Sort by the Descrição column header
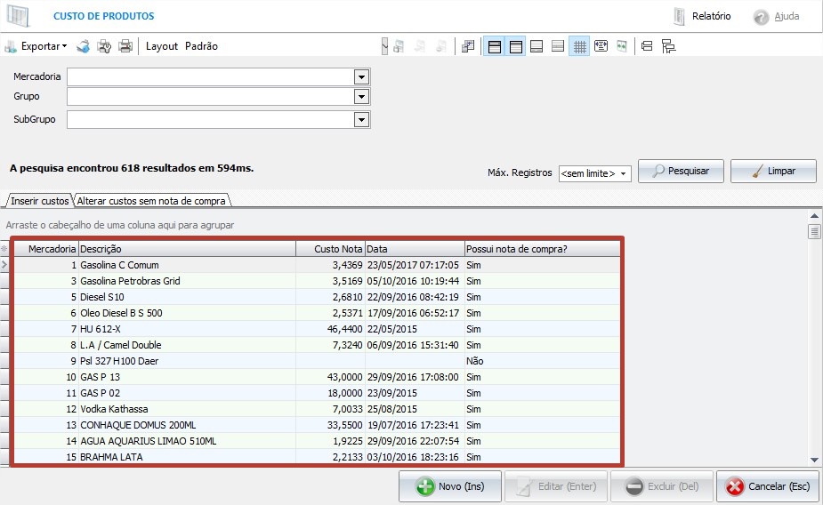The image size is (823, 505). coord(187,249)
